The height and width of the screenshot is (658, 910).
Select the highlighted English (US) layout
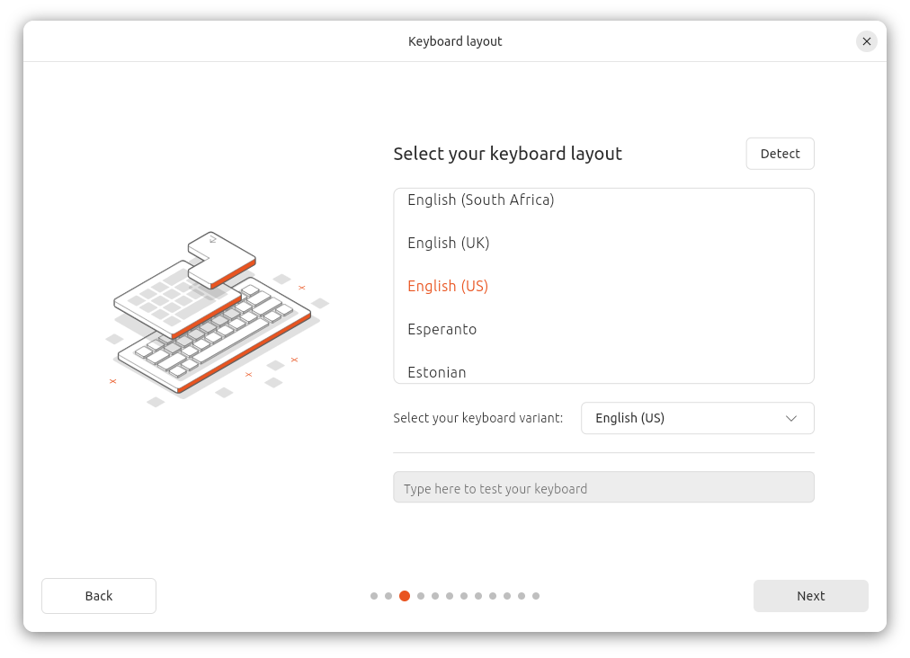(x=603, y=286)
